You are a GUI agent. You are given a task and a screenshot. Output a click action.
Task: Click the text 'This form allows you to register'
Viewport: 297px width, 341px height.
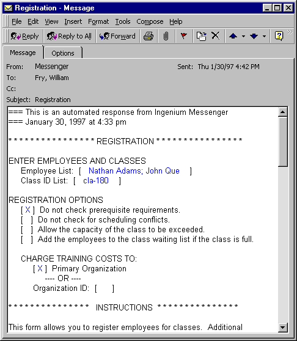(x=64, y=327)
